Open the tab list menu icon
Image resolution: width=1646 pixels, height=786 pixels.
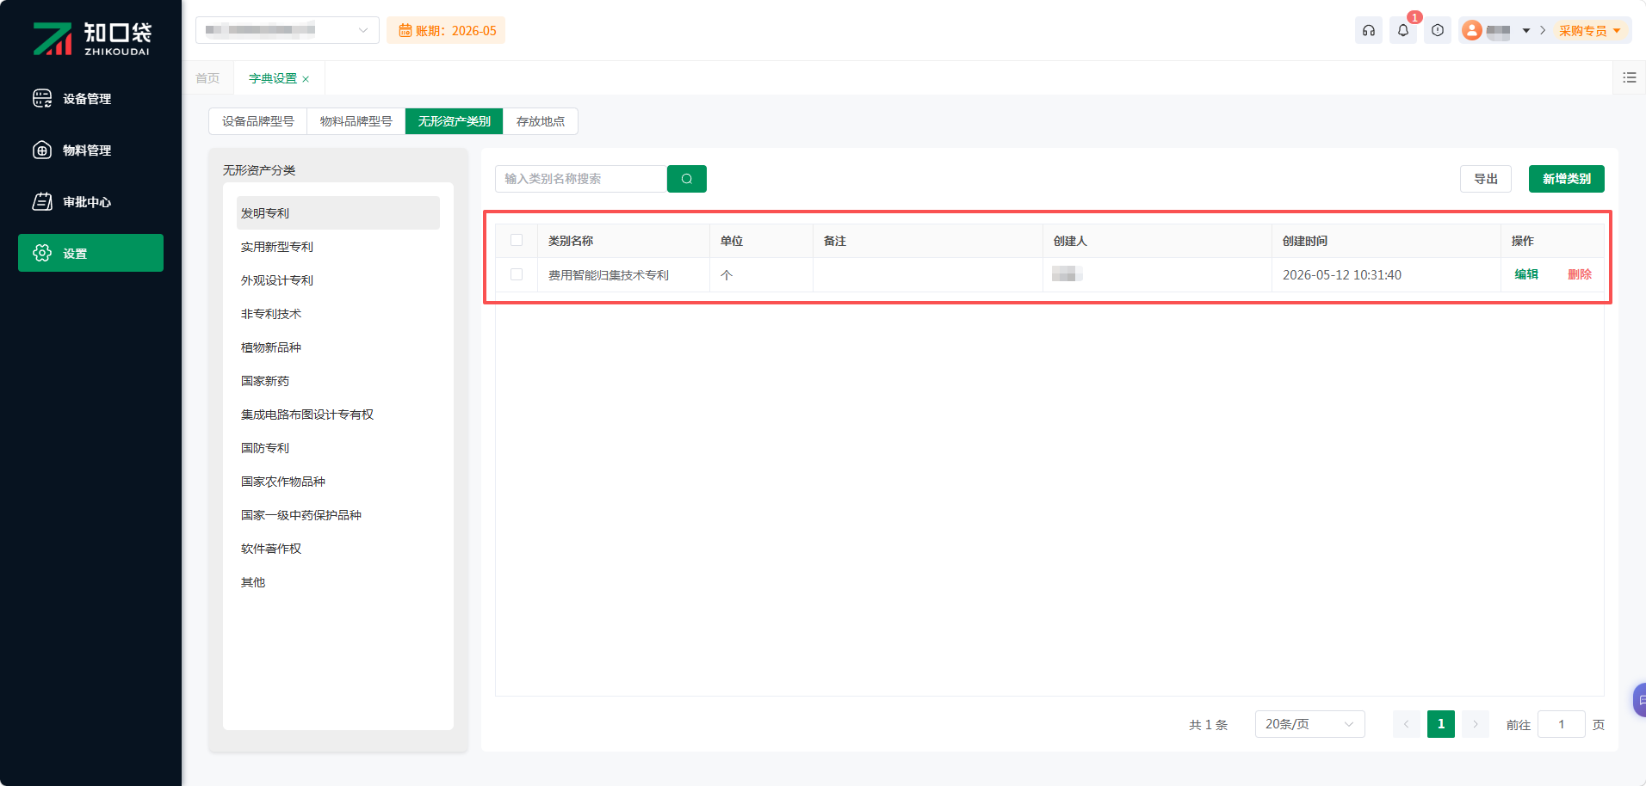pos(1630,77)
